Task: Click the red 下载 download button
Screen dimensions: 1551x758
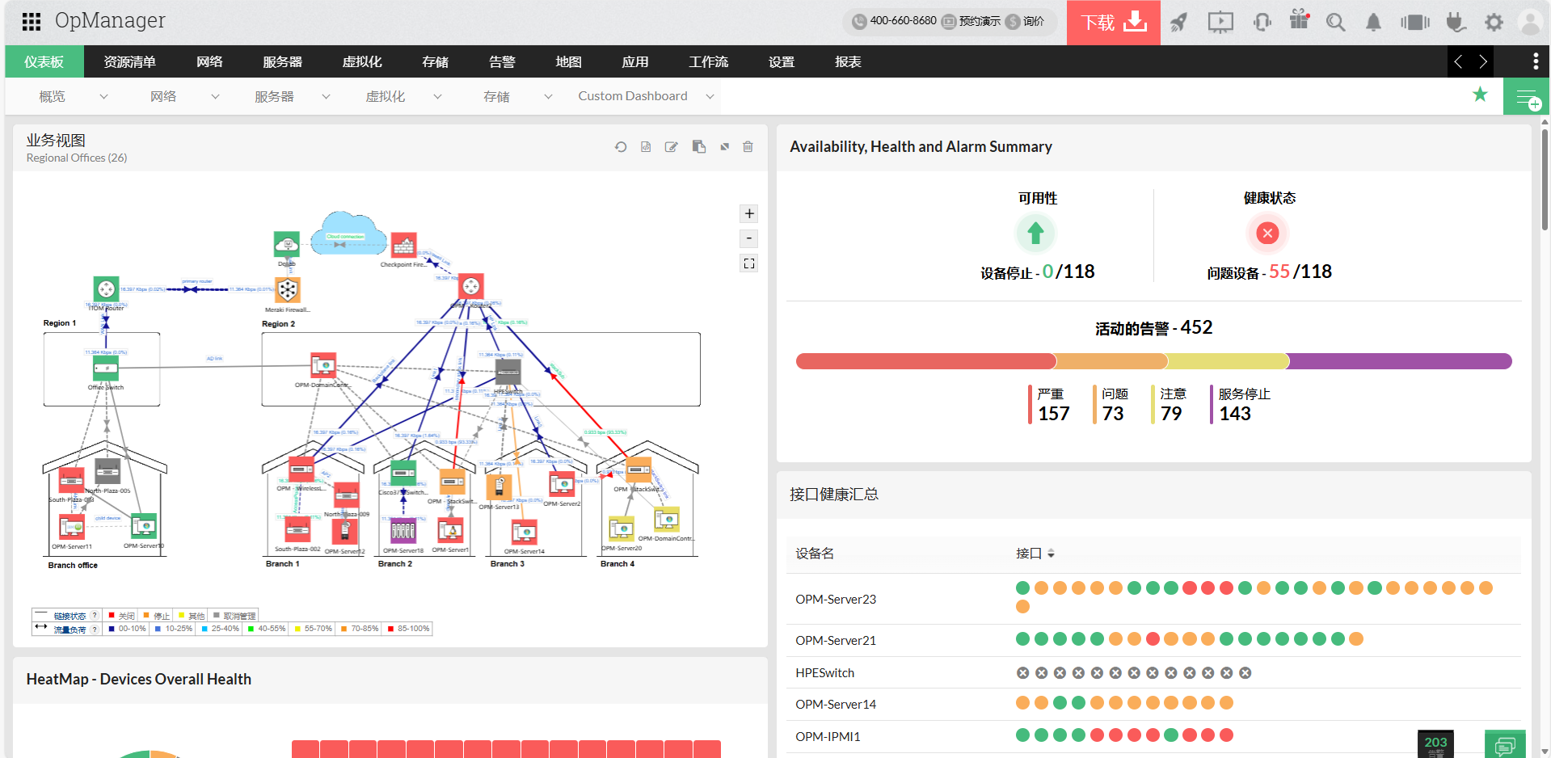Action: 1113,23
